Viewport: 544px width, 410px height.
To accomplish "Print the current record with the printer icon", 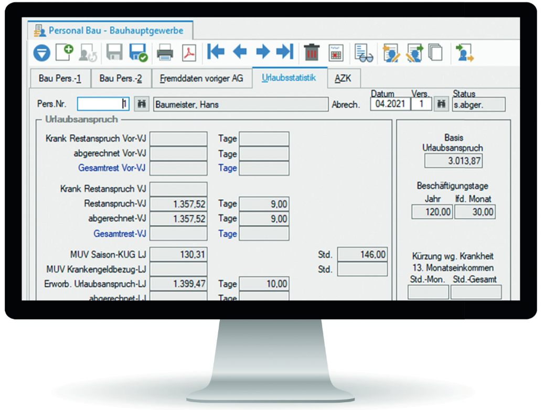I will (165, 52).
